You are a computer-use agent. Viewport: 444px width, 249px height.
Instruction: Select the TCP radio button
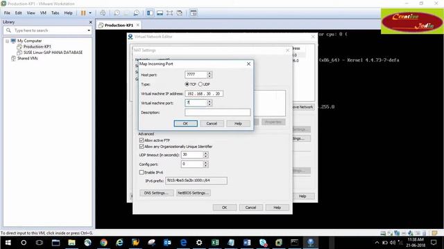187,84
